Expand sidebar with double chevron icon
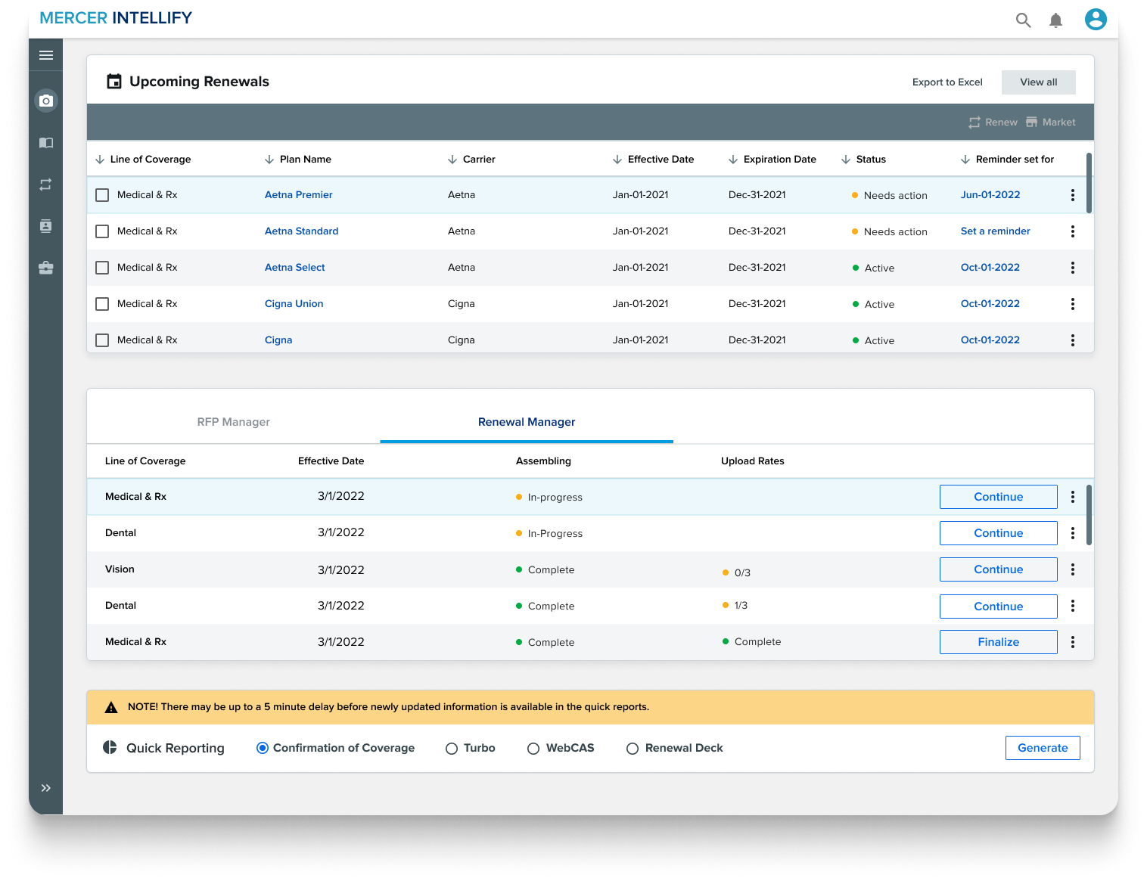This screenshot has width=1147, height=881. (46, 788)
